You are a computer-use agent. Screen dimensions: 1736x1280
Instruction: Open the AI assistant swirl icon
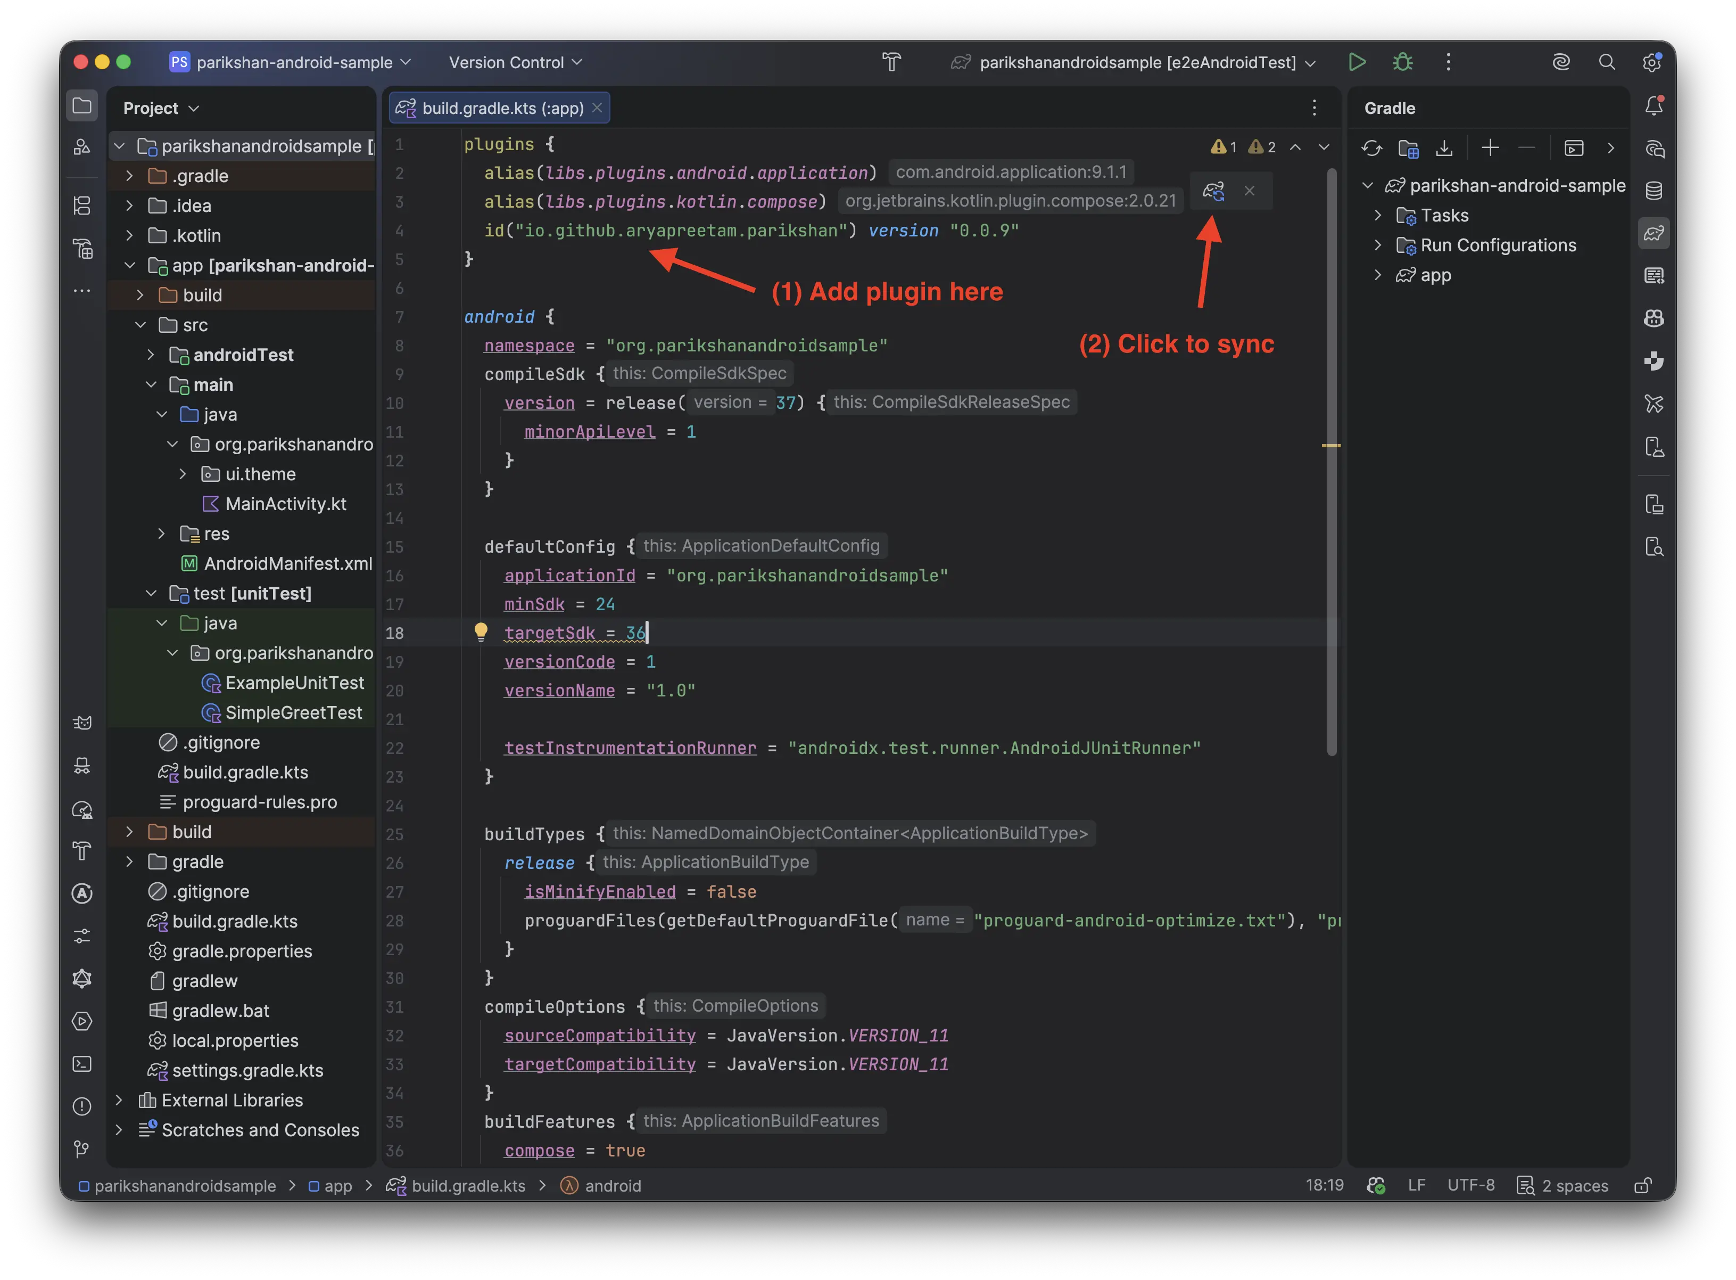(1561, 62)
